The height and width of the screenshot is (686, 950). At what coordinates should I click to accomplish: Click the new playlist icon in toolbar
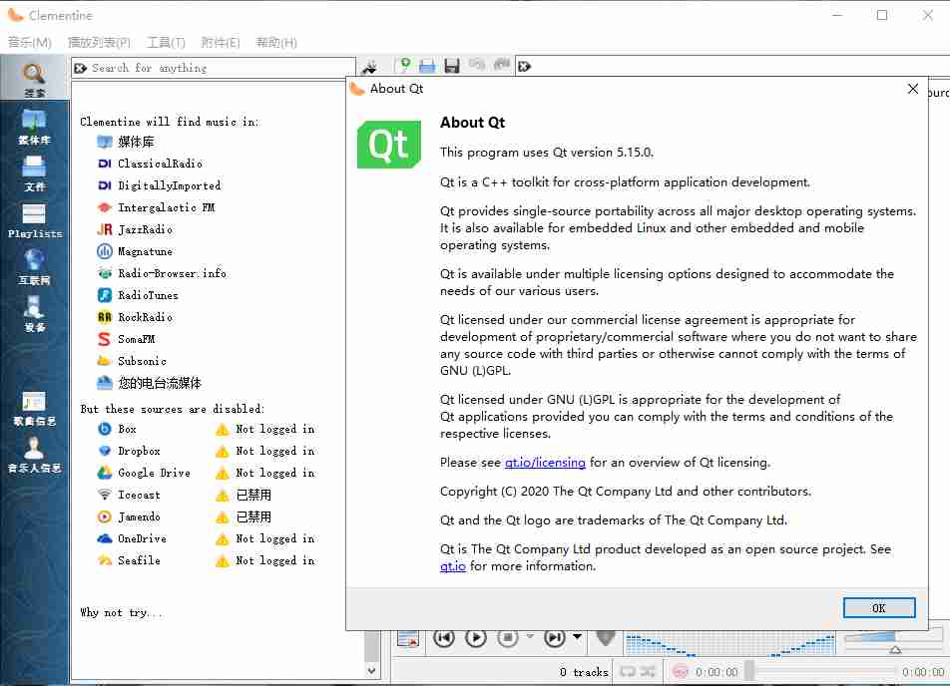click(403, 66)
